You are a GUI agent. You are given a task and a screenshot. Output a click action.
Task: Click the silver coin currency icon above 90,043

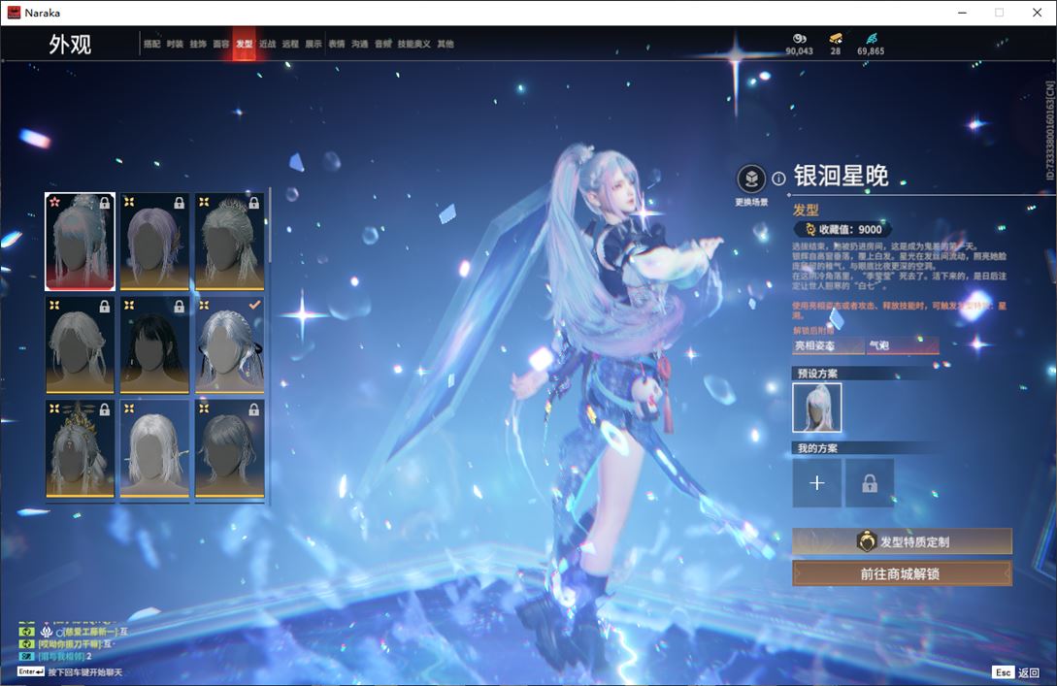coord(800,39)
